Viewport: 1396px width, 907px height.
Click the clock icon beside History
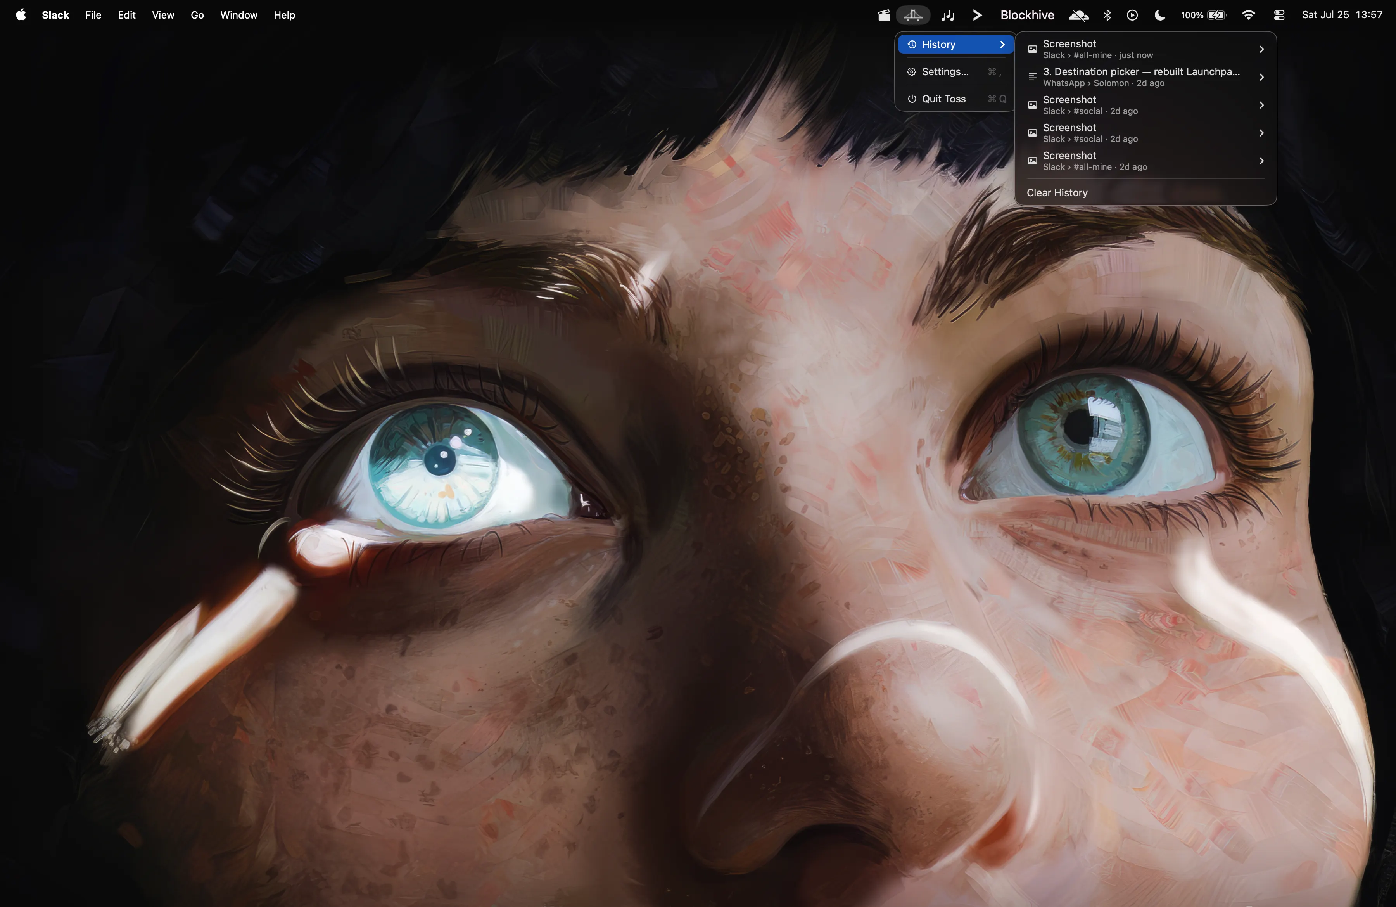click(912, 45)
